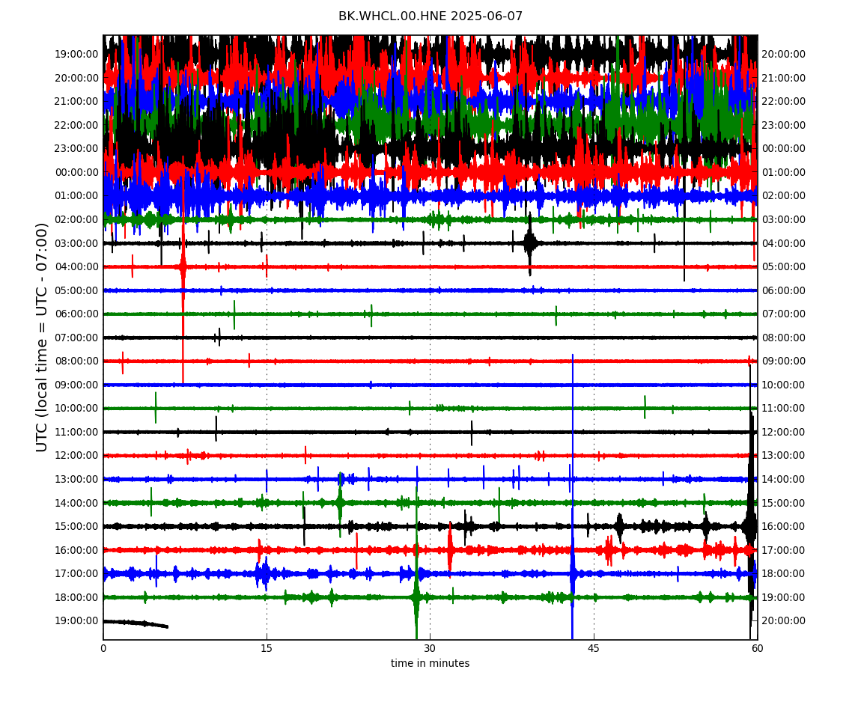Click left-axis UTC label 05:00:00

76,290
